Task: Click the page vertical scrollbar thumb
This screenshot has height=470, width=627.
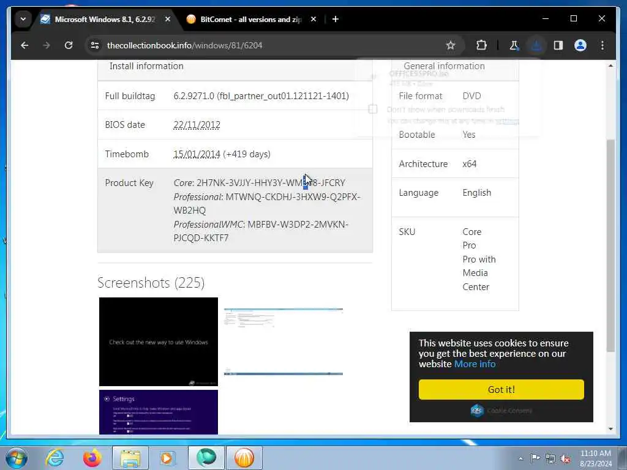Action: pos(610,246)
